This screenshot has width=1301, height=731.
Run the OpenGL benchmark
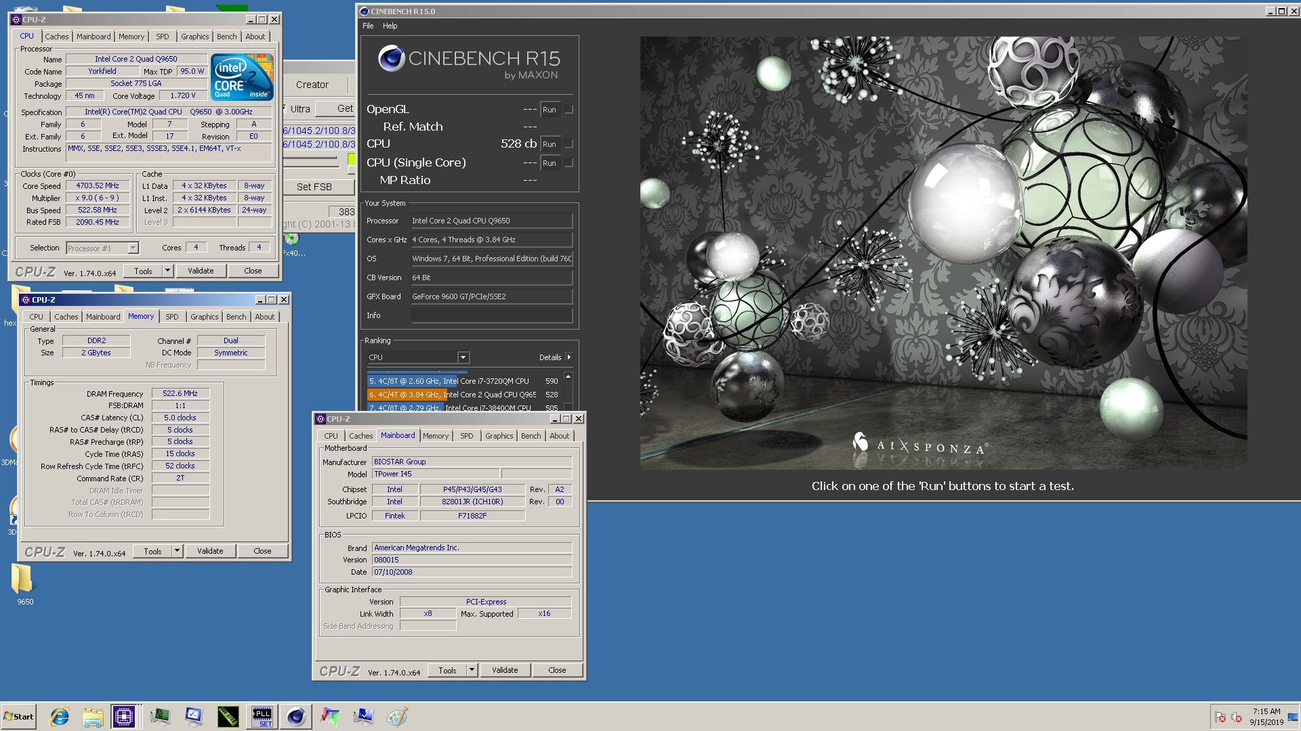(550, 110)
